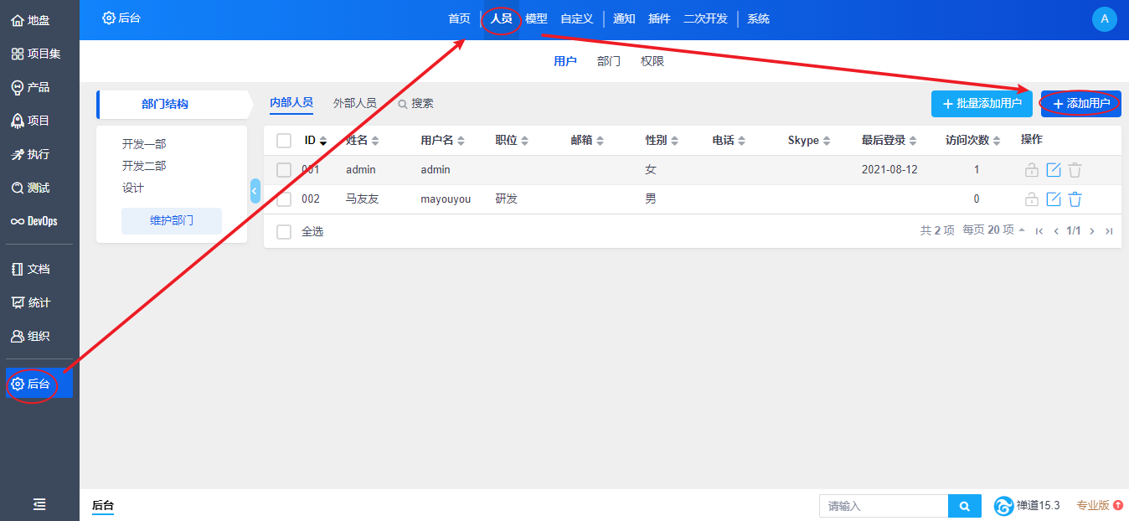Click the edit icon for admin row

(x=1054, y=170)
